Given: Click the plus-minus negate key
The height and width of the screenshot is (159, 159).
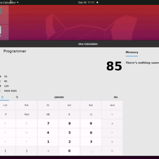Looking at the screenshot, I should (48, 151).
